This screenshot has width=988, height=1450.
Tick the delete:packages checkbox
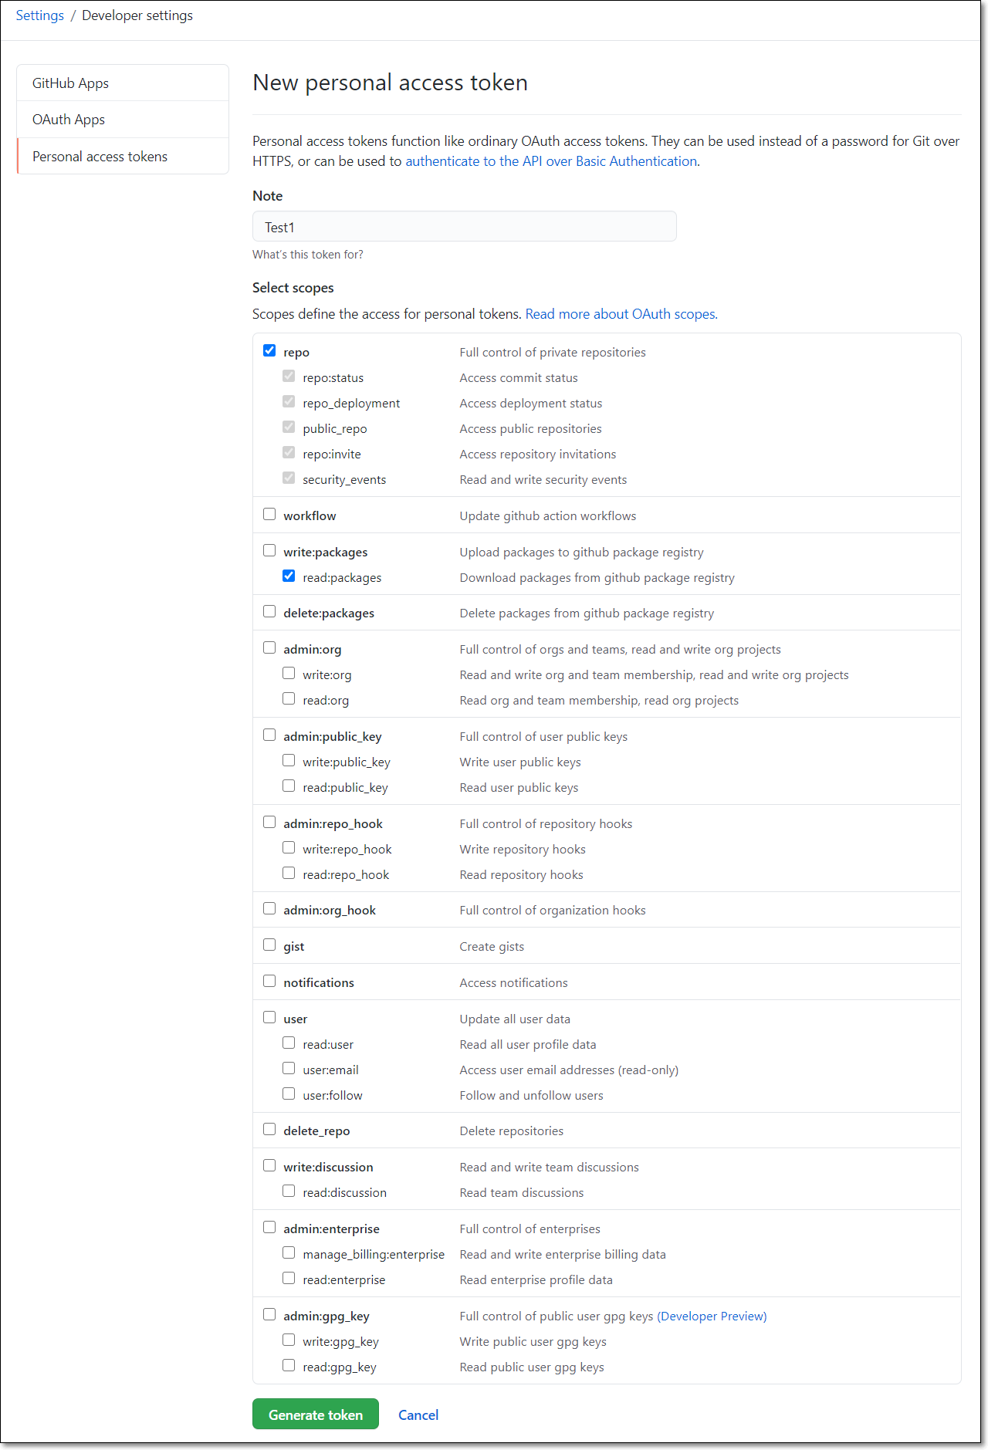click(x=269, y=611)
